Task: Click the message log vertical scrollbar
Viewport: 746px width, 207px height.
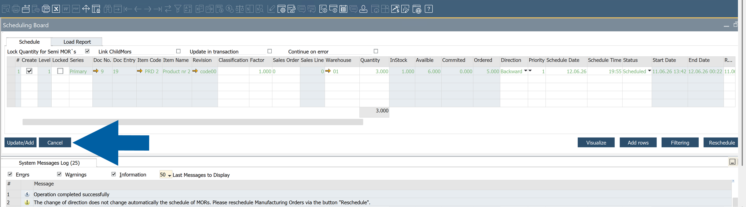Action: [735, 202]
